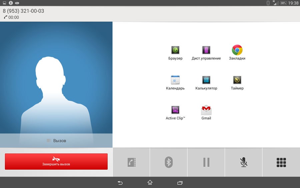Screen dimensions: 300x188
Task: Tap the battery 88% status icon
Action: [x=283, y=3]
